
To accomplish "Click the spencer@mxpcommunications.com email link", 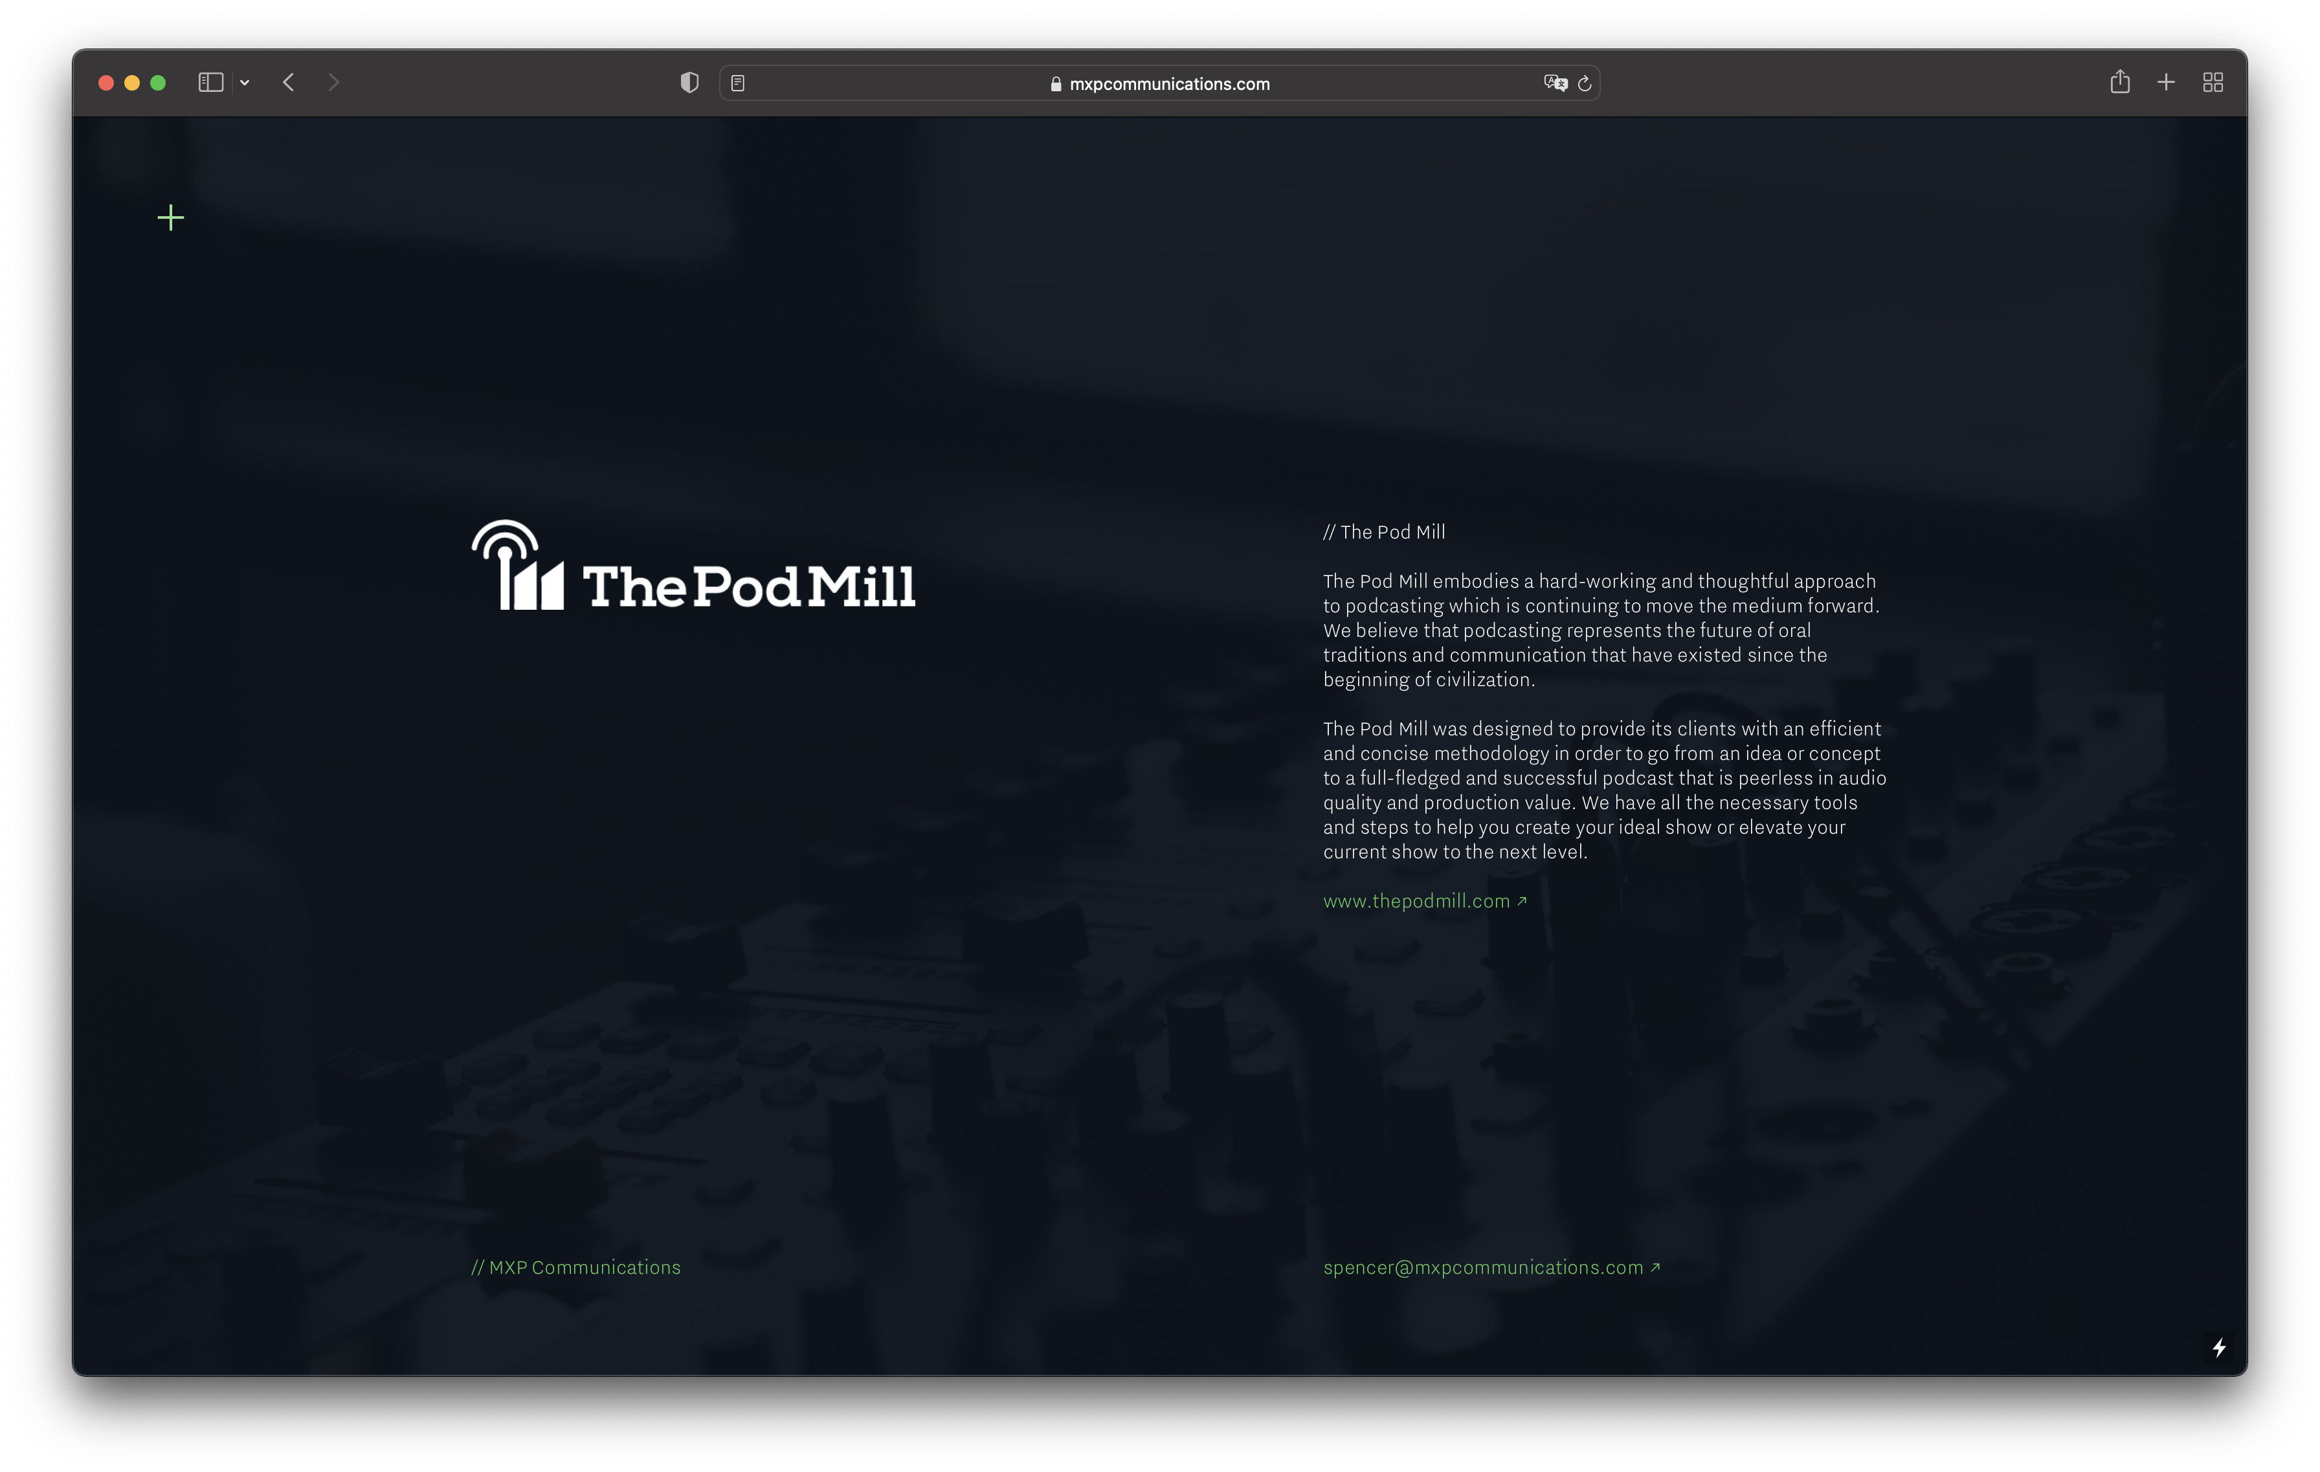I will [x=1491, y=1267].
